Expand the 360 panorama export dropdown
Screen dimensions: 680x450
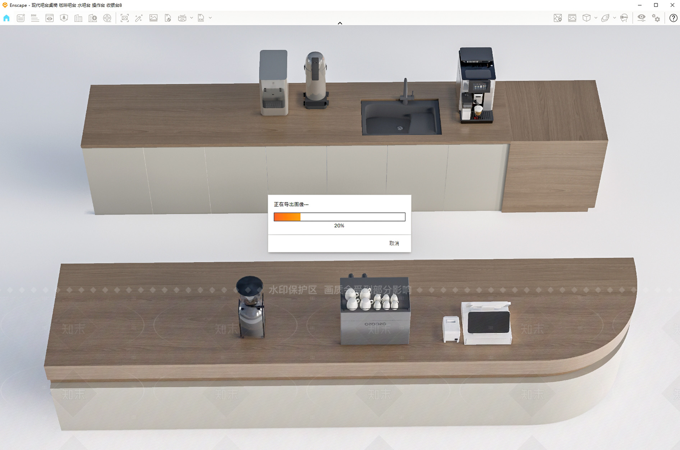(192, 18)
